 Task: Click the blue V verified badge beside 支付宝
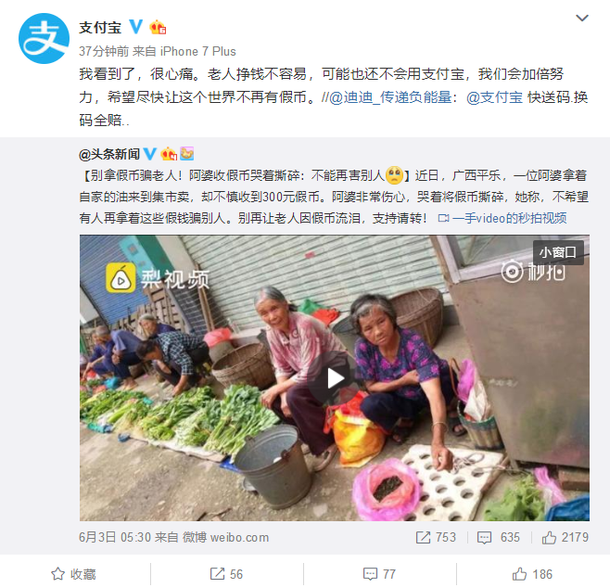click(136, 27)
